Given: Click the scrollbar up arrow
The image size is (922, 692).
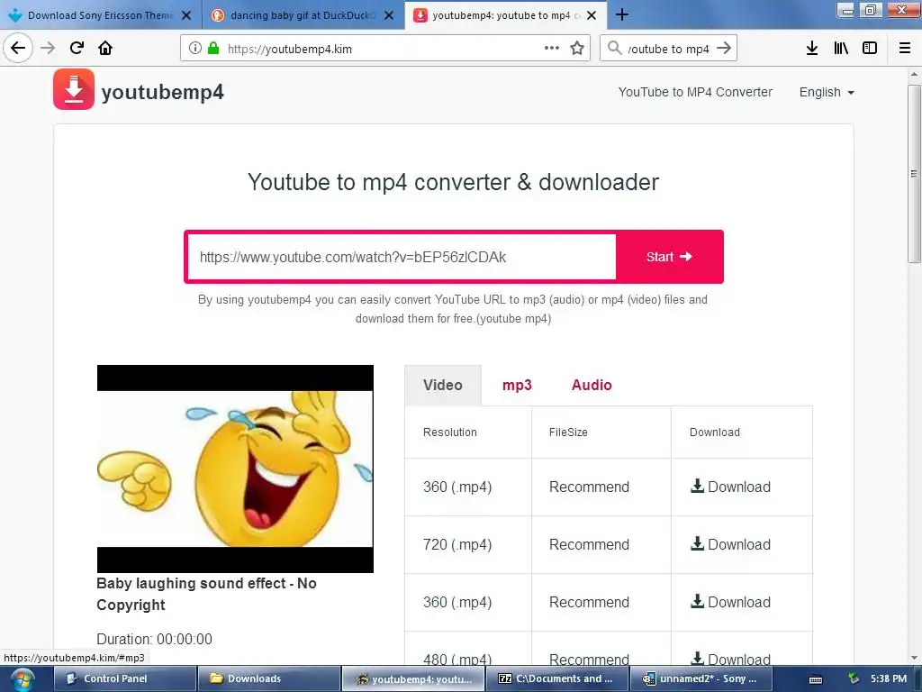Looking at the screenshot, I should [914, 75].
